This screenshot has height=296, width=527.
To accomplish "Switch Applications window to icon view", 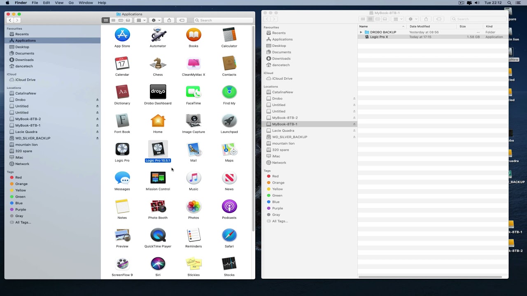I will pyautogui.click(x=106, y=20).
